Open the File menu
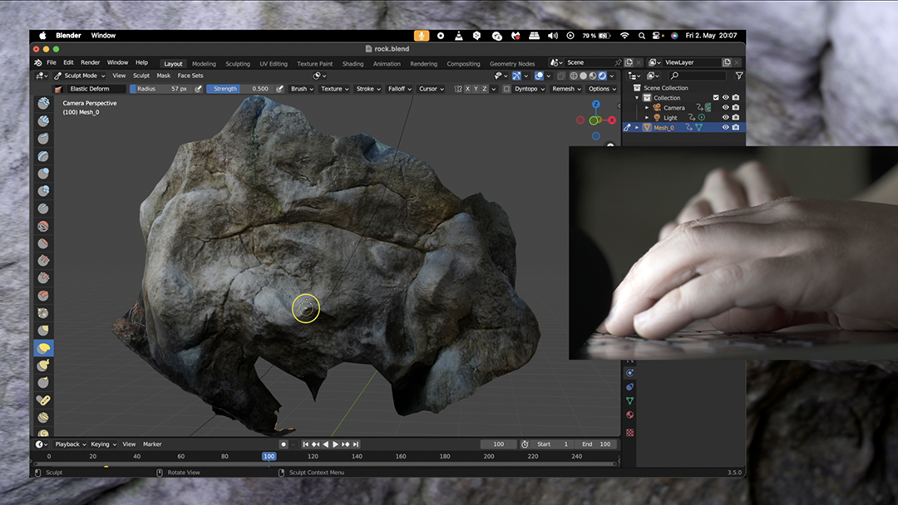The image size is (898, 505). 52,62
